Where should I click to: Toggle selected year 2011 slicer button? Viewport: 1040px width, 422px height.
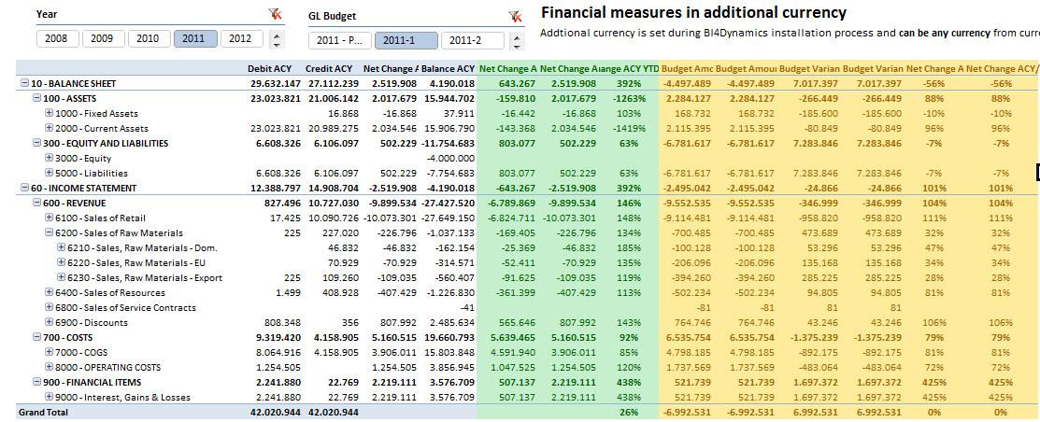coord(195,38)
